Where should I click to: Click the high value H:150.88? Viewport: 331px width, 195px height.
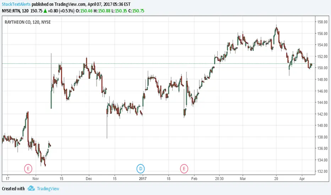click(102, 11)
